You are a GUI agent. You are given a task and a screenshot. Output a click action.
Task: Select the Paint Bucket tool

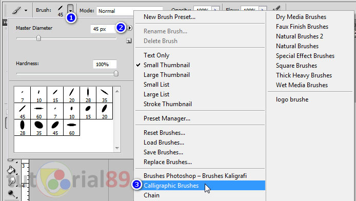(11, 170)
